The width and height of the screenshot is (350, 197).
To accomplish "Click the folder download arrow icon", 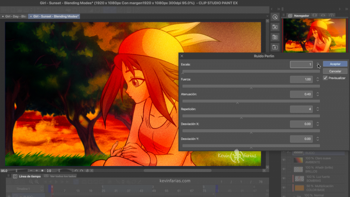I will click(275, 47).
